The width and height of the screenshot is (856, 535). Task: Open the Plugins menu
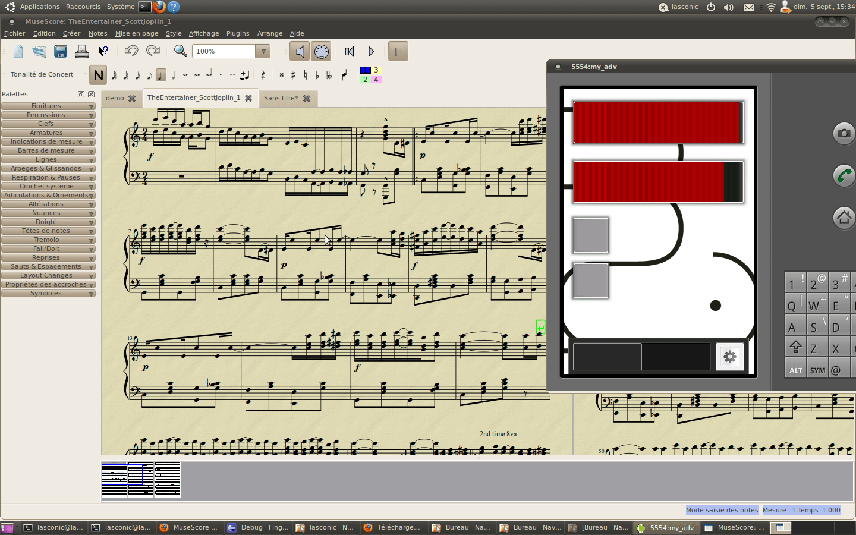238,33
